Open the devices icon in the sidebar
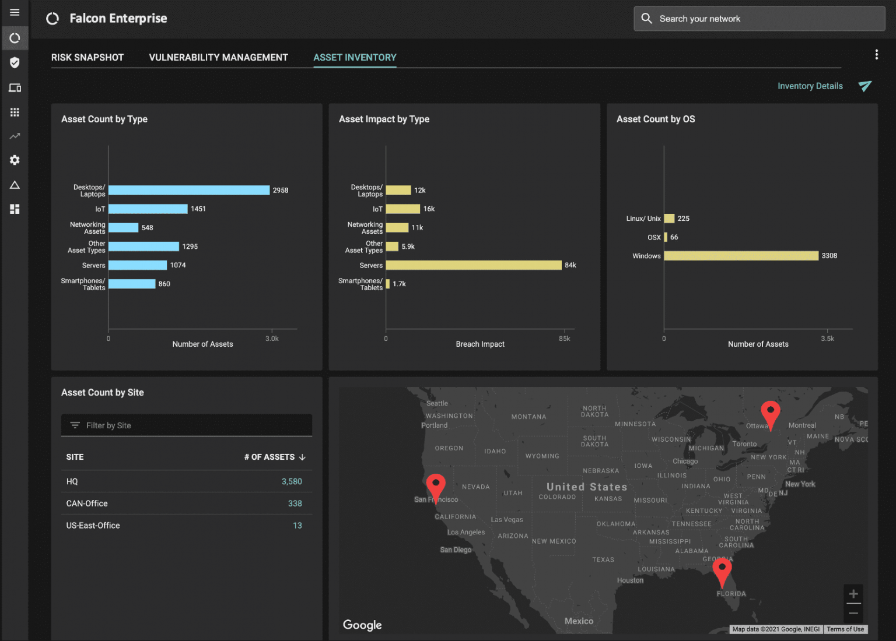The height and width of the screenshot is (641, 896). pyautogui.click(x=15, y=88)
